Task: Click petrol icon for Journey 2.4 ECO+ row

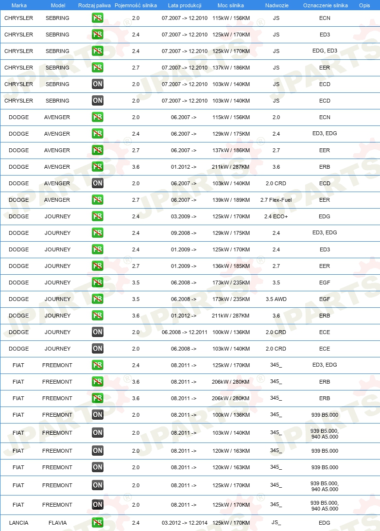Action: (98, 216)
